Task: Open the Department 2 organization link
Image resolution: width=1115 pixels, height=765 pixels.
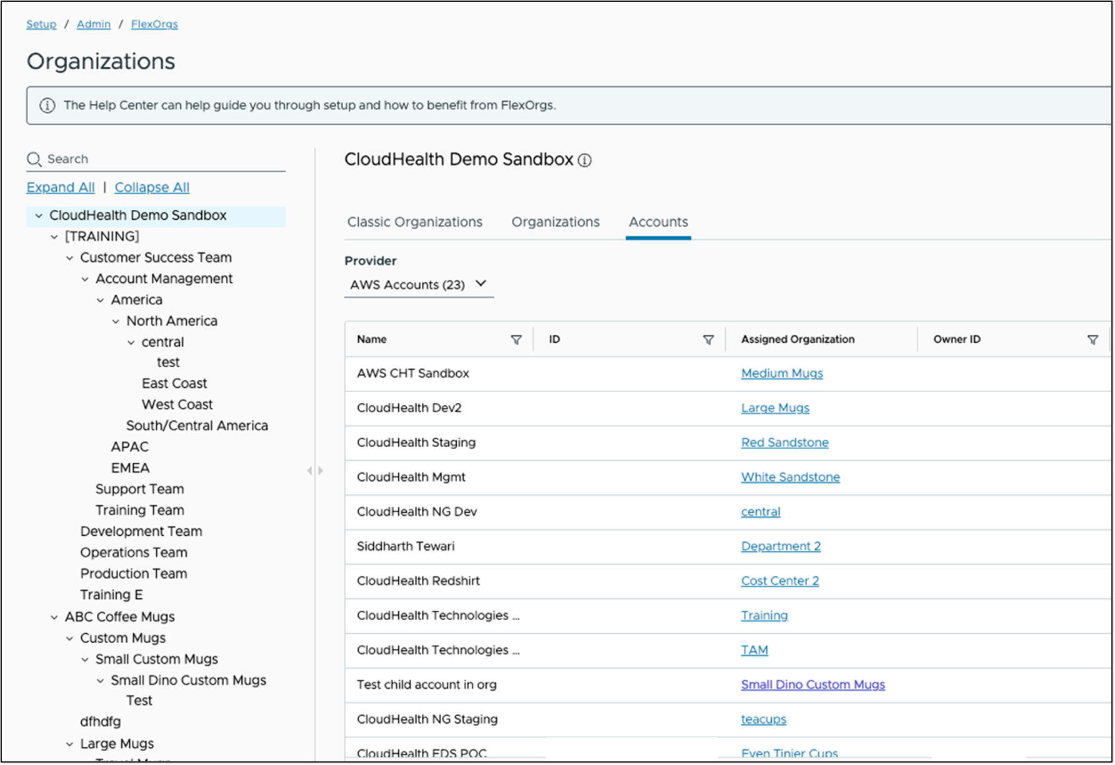Action: click(781, 547)
